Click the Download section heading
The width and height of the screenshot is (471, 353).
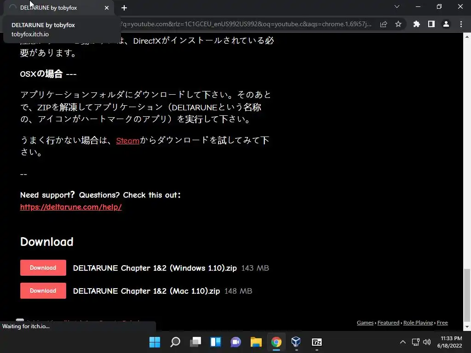pyautogui.click(x=46, y=242)
